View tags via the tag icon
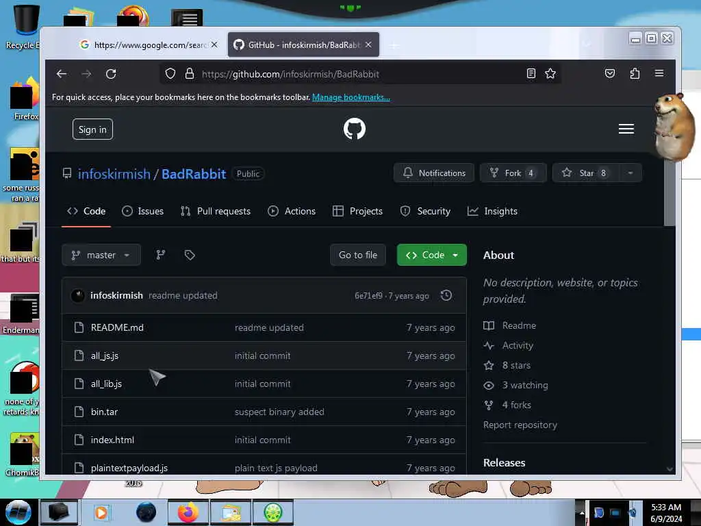The width and height of the screenshot is (701, 526). (x=190, y=255)
